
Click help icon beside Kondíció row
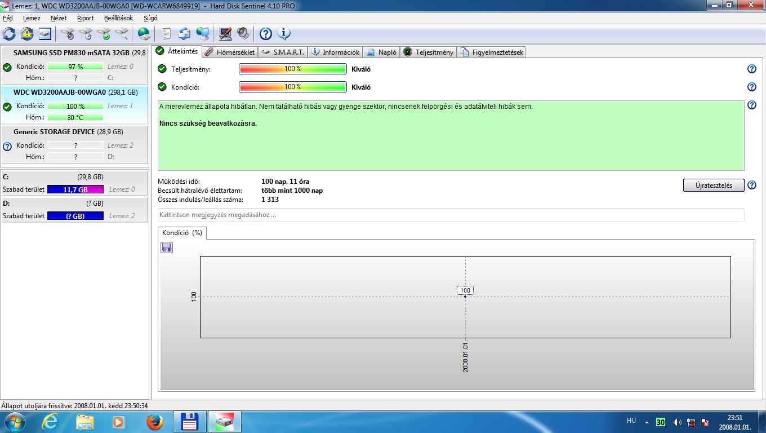(751, 87)
